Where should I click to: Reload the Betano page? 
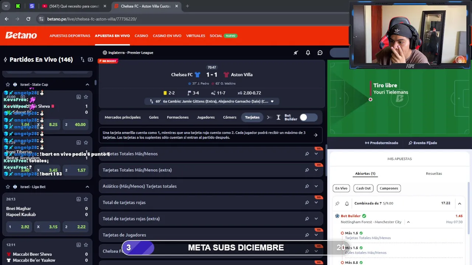[28, 19]
